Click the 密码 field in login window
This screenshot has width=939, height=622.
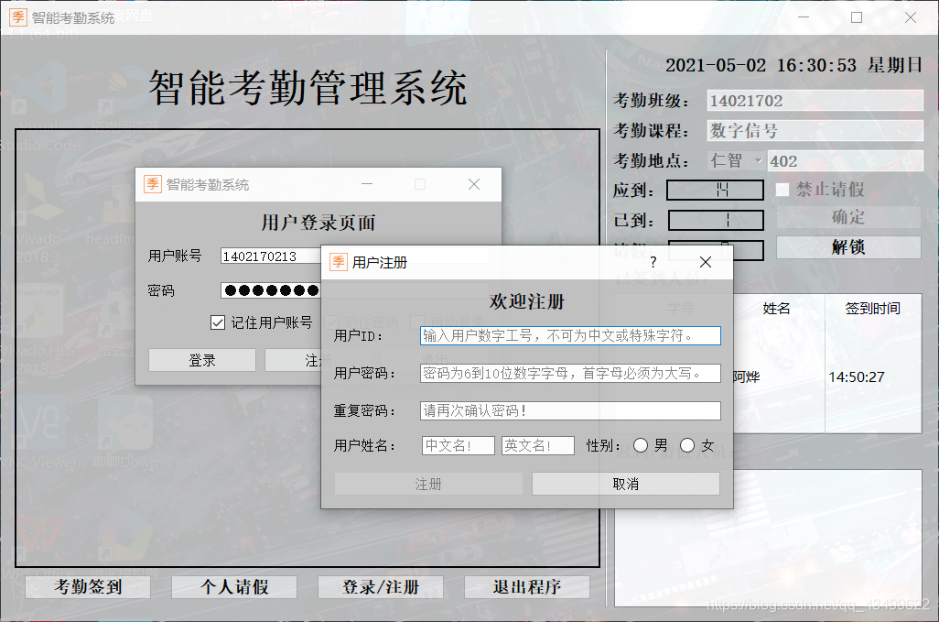click(x=271, y=290)
